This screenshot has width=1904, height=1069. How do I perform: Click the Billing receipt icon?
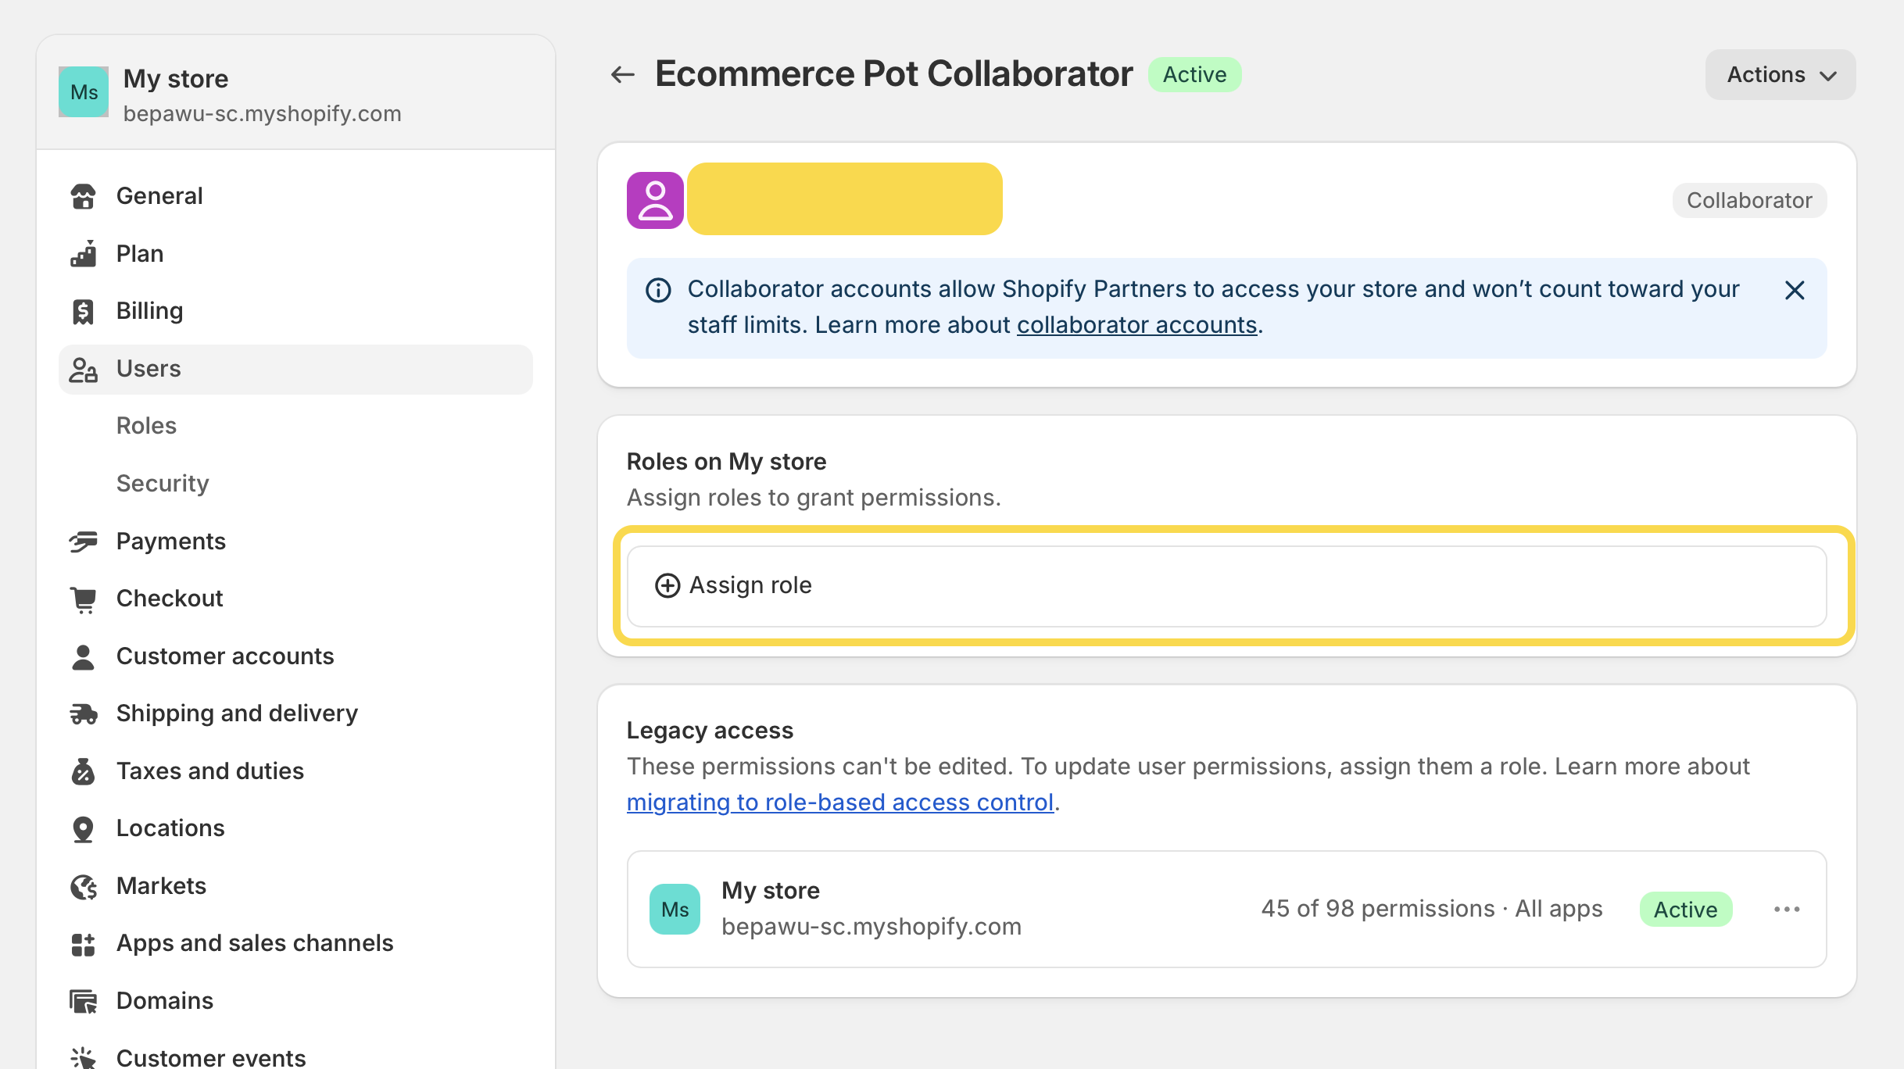coord(83,311)
